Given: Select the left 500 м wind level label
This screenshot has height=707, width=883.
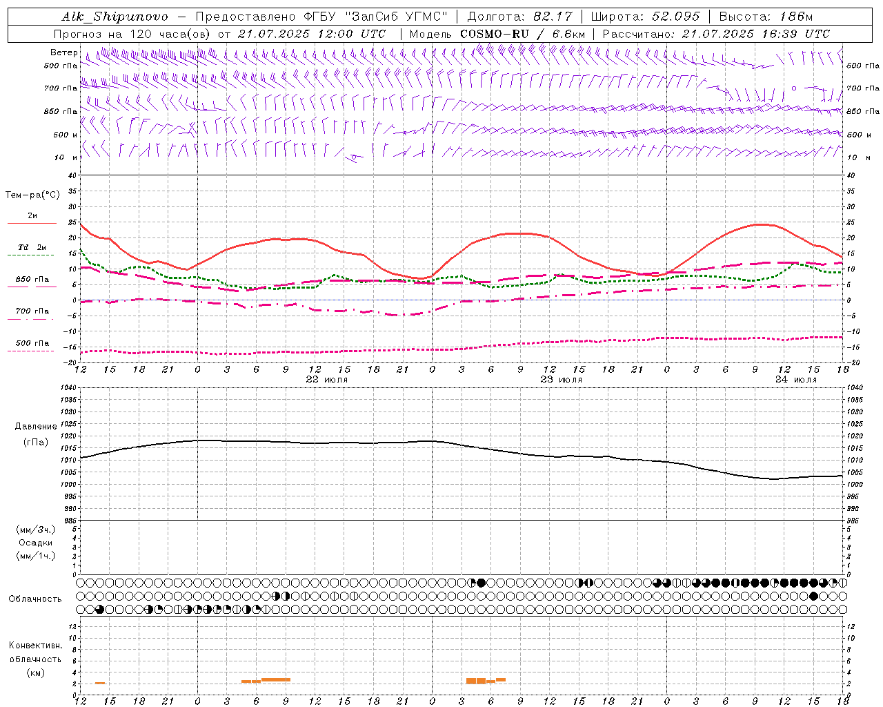Looking at the screenshot, I should point(66,135).
